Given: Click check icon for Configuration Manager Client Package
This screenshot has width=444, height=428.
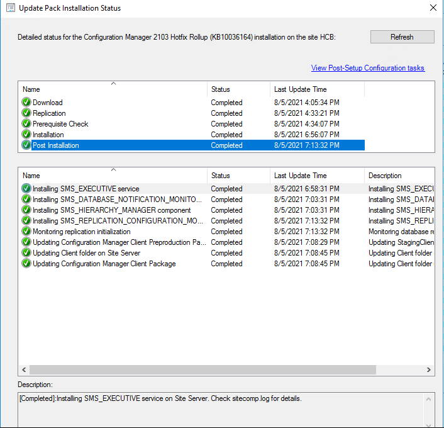Looking at the screenshot, I should point(26,264).
